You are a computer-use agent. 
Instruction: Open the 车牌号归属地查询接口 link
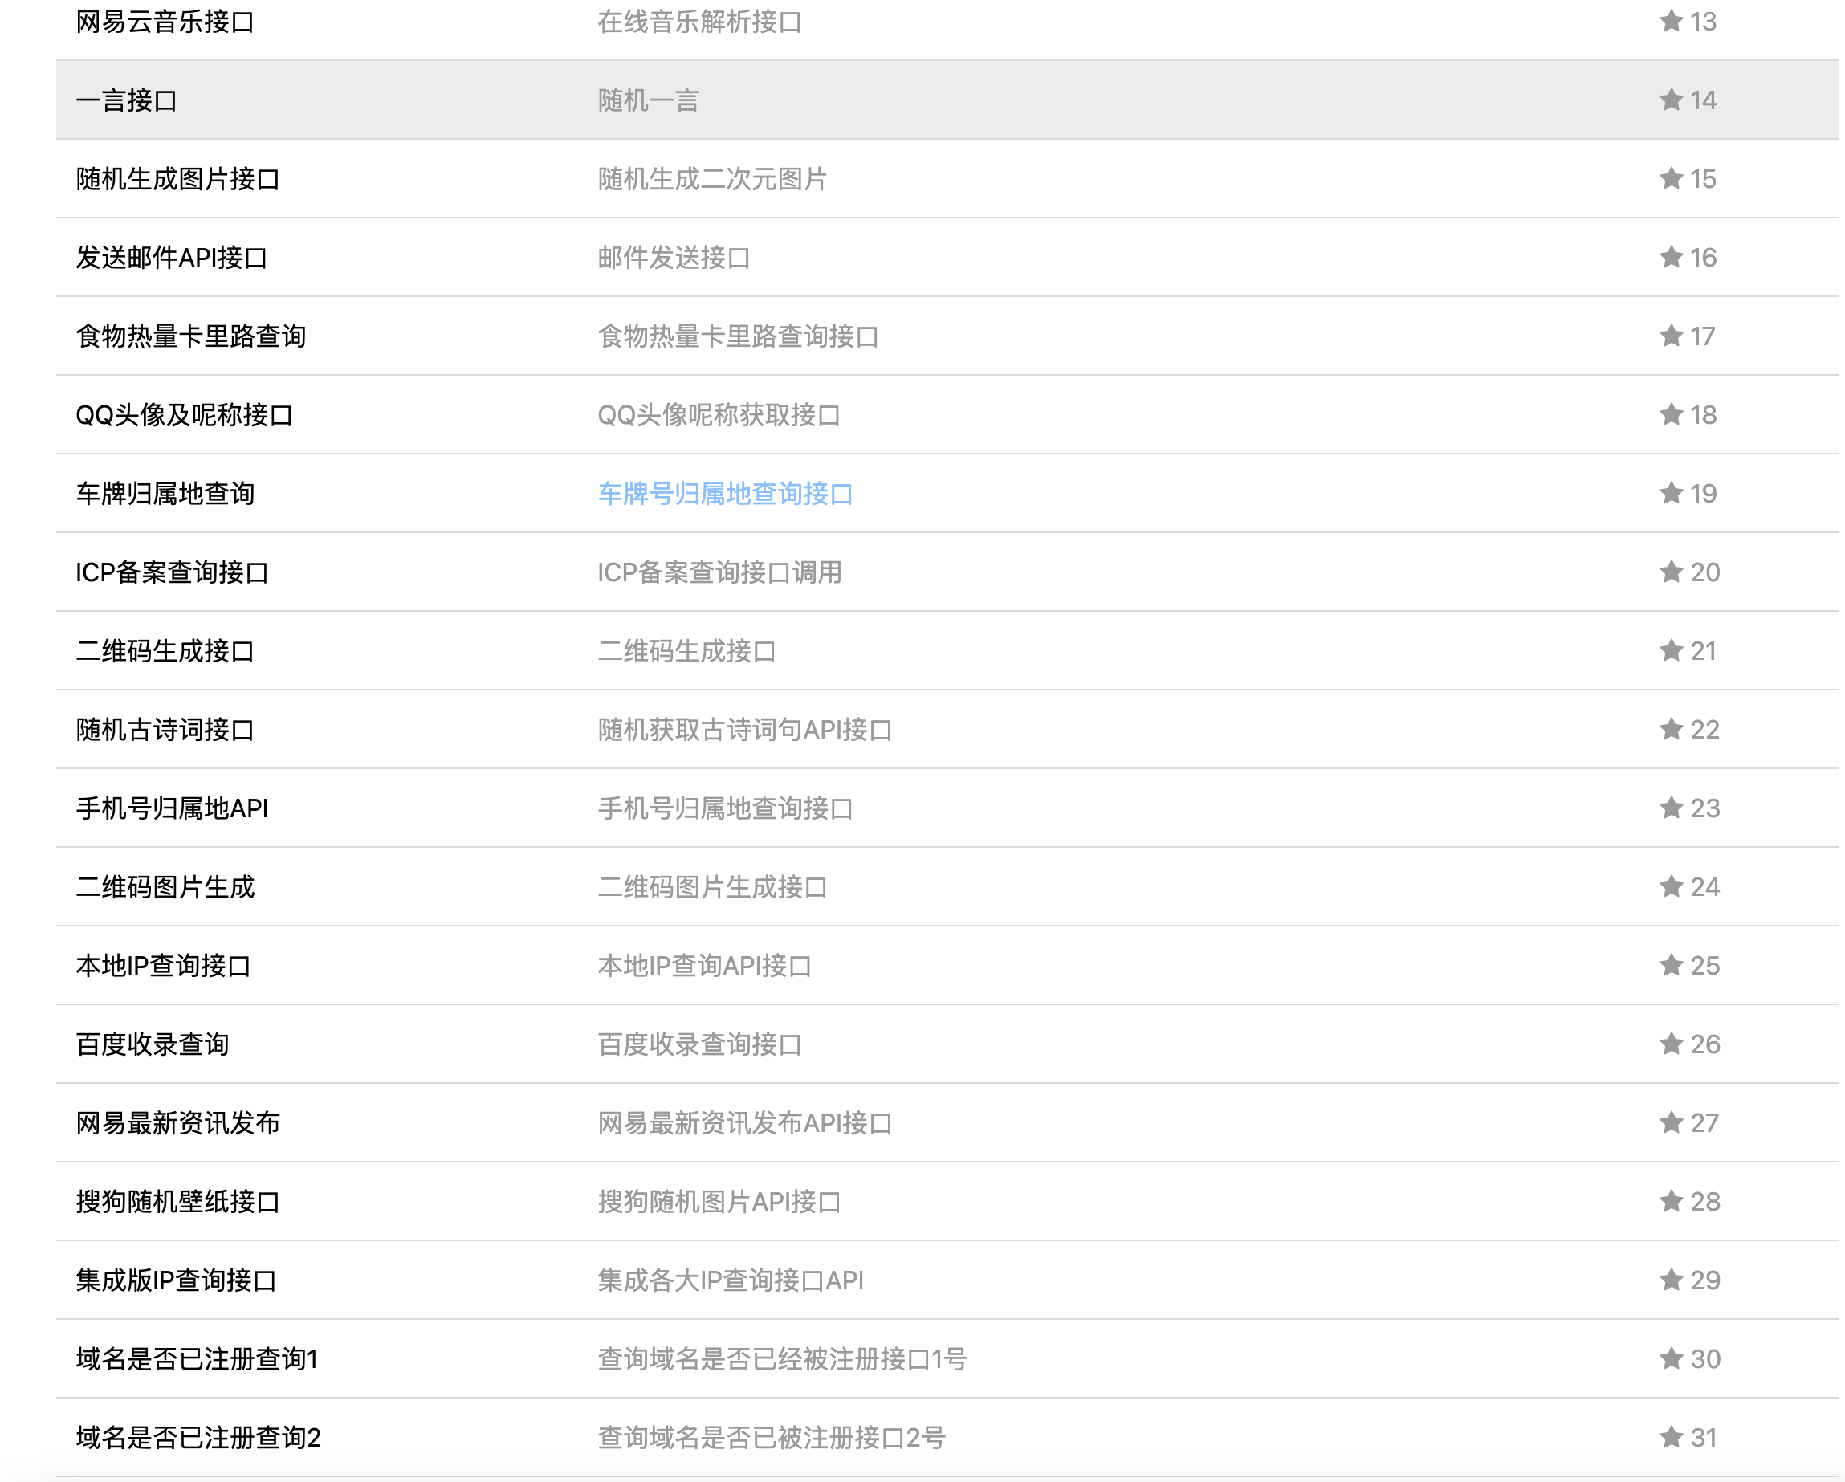pyautogui.click(x=725, y=494)
